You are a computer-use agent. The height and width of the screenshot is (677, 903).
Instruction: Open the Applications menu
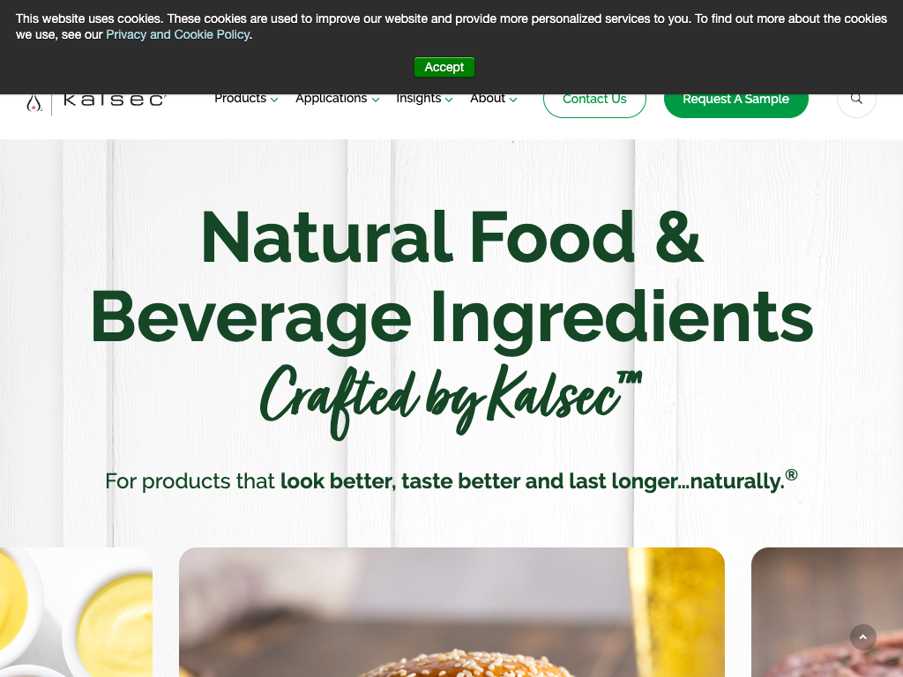(332, 99)
